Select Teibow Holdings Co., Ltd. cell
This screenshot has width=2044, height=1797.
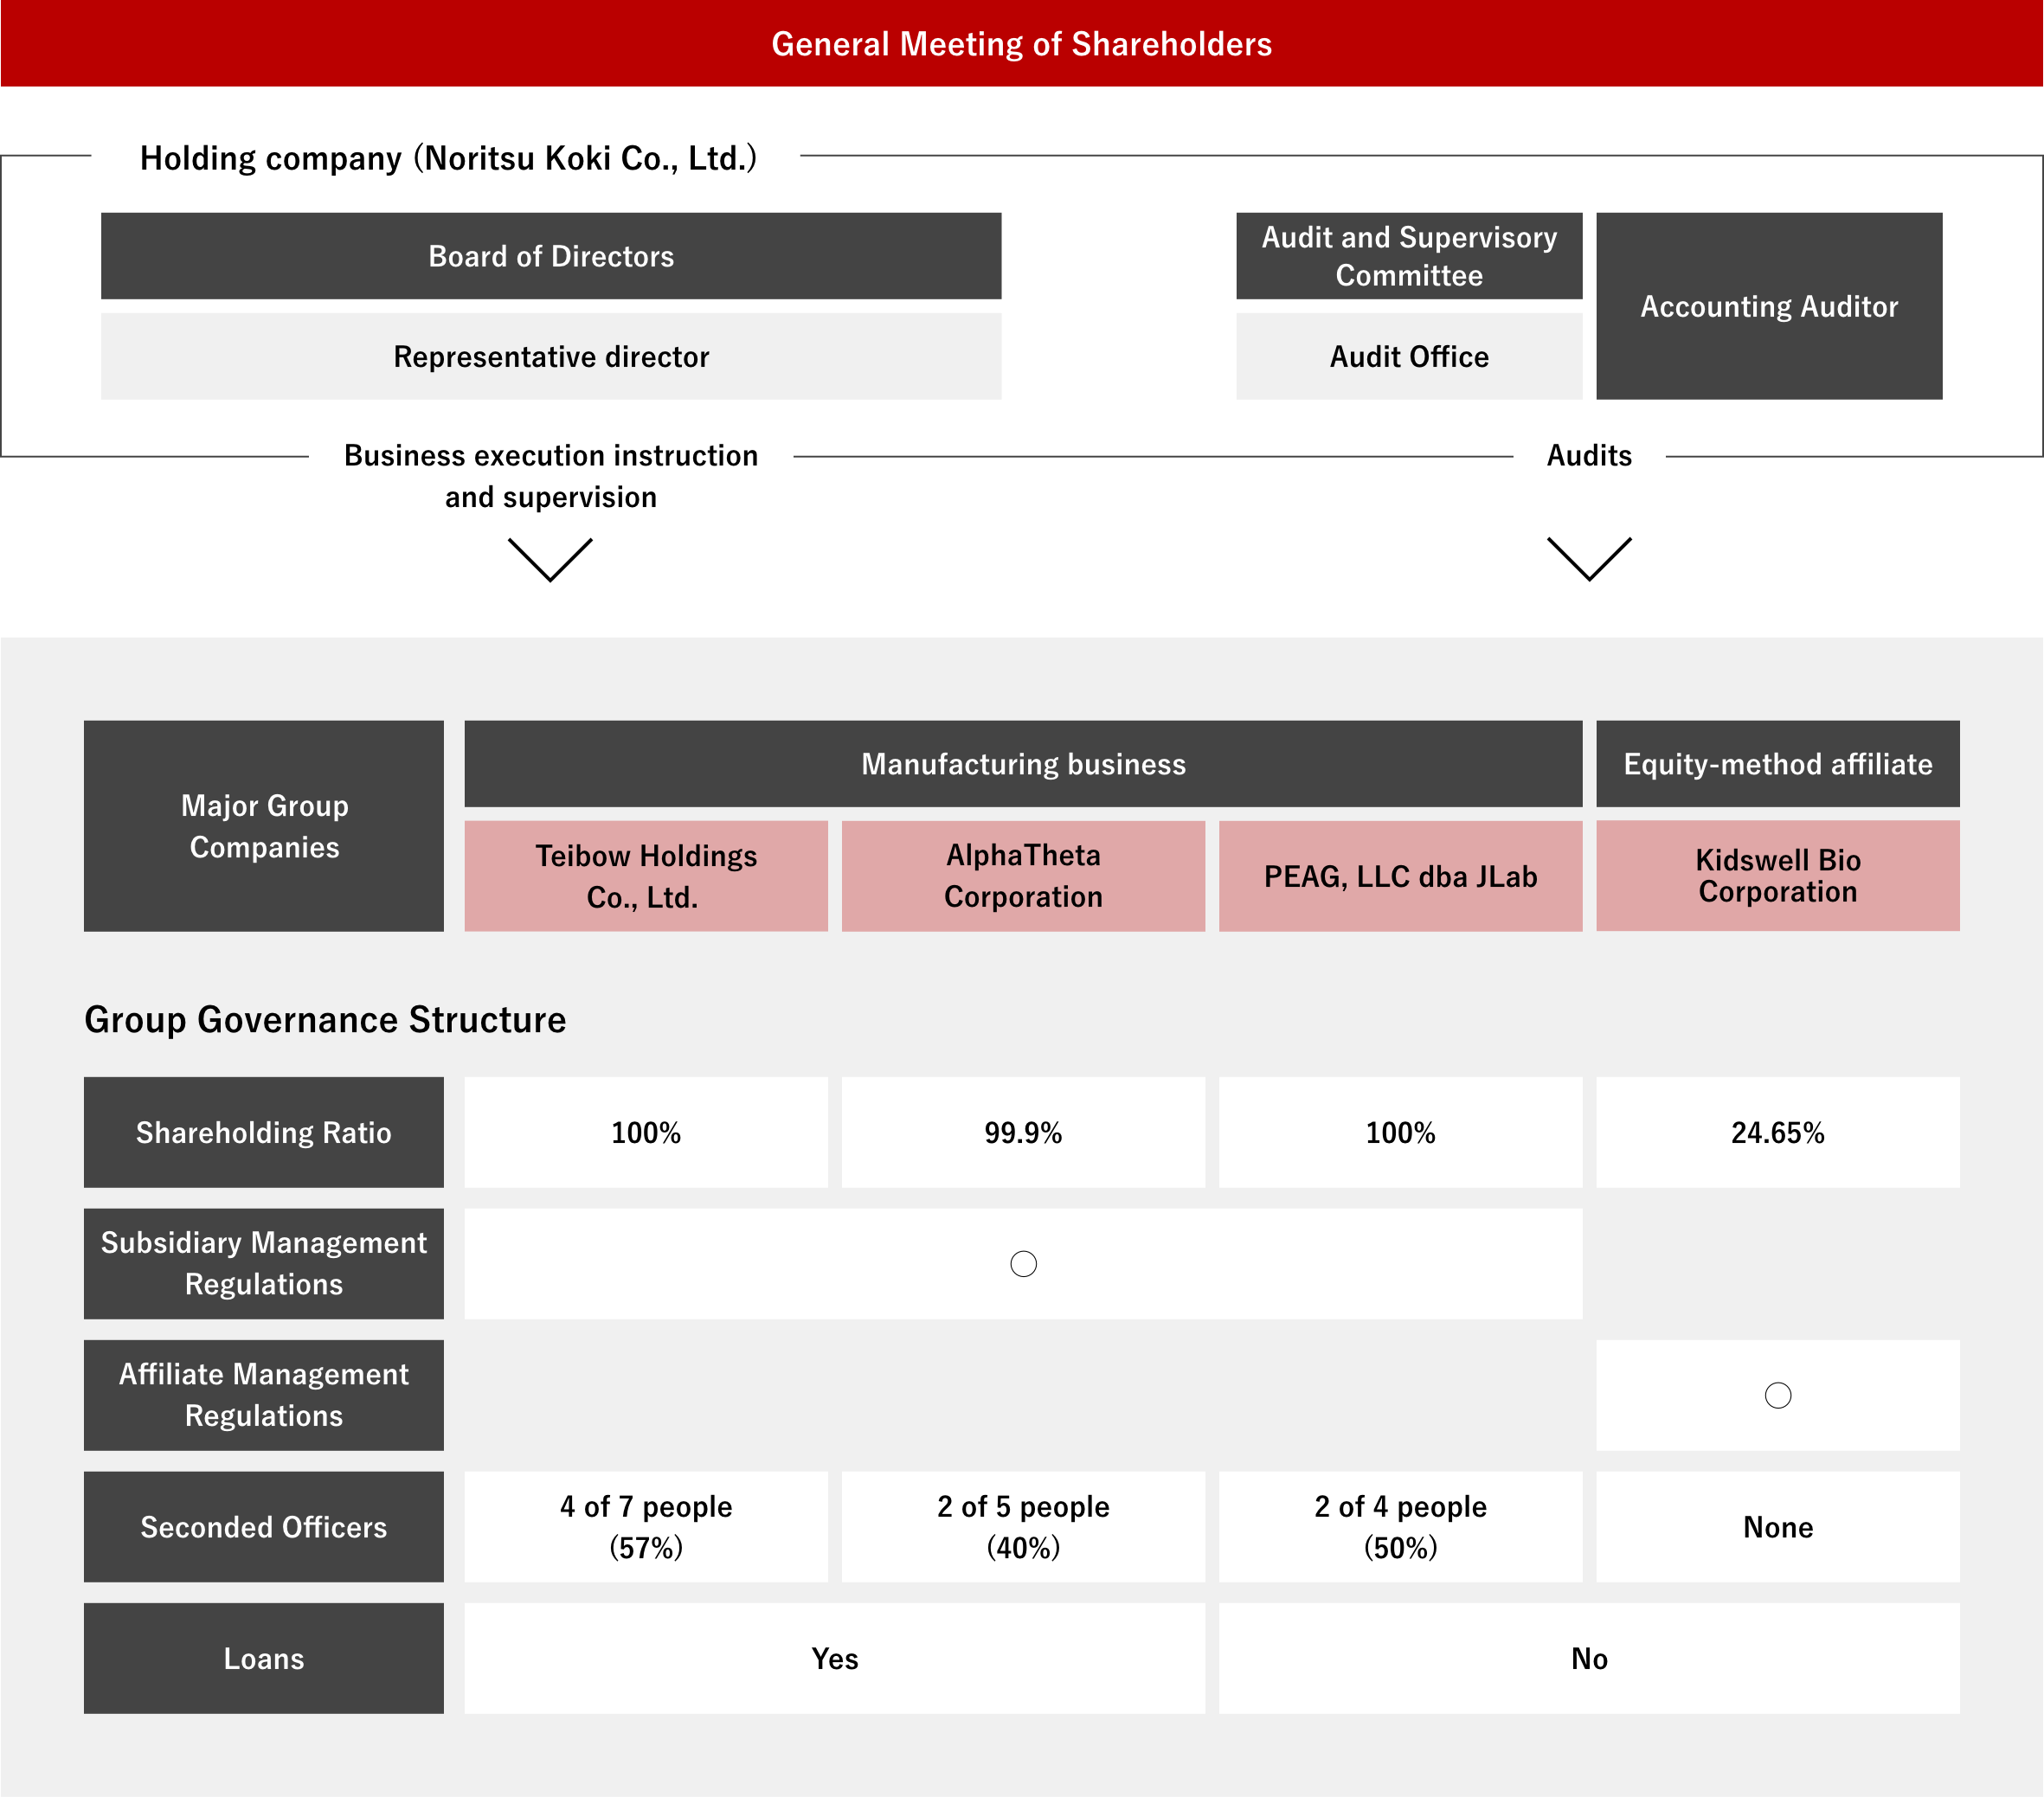tap(646, 876)
